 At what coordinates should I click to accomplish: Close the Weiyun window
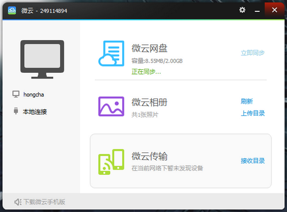pyautogui.click(x=274, y=10)
